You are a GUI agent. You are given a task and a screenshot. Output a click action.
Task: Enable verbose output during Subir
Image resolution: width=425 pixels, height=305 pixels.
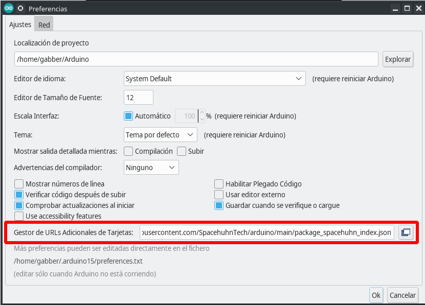click(x=182, y=151)
